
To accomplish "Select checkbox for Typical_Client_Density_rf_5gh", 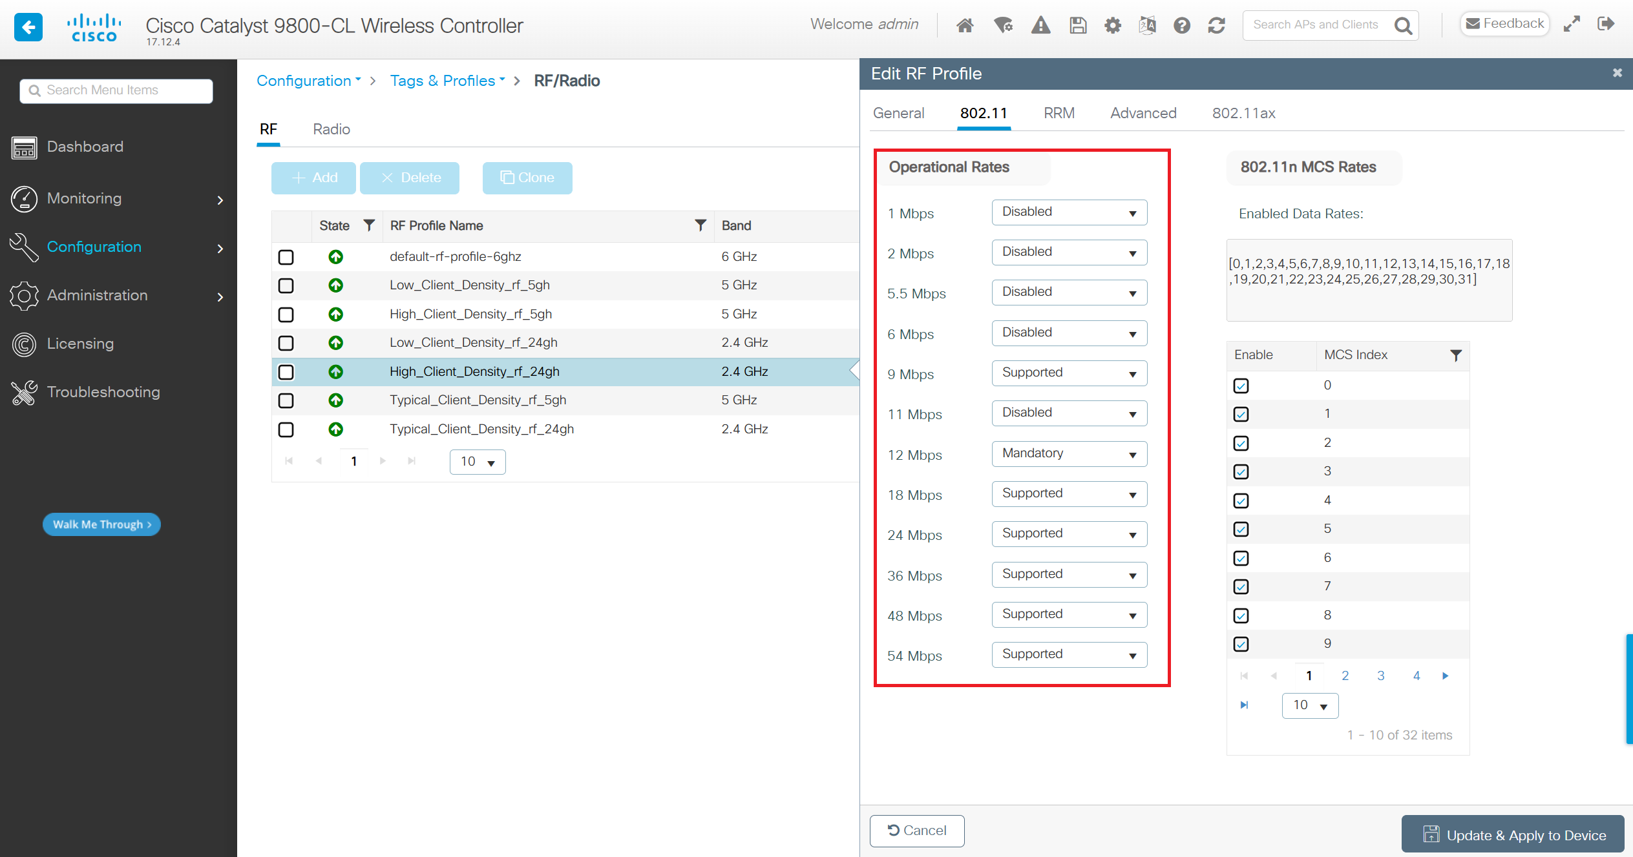I will click(286, 400).
